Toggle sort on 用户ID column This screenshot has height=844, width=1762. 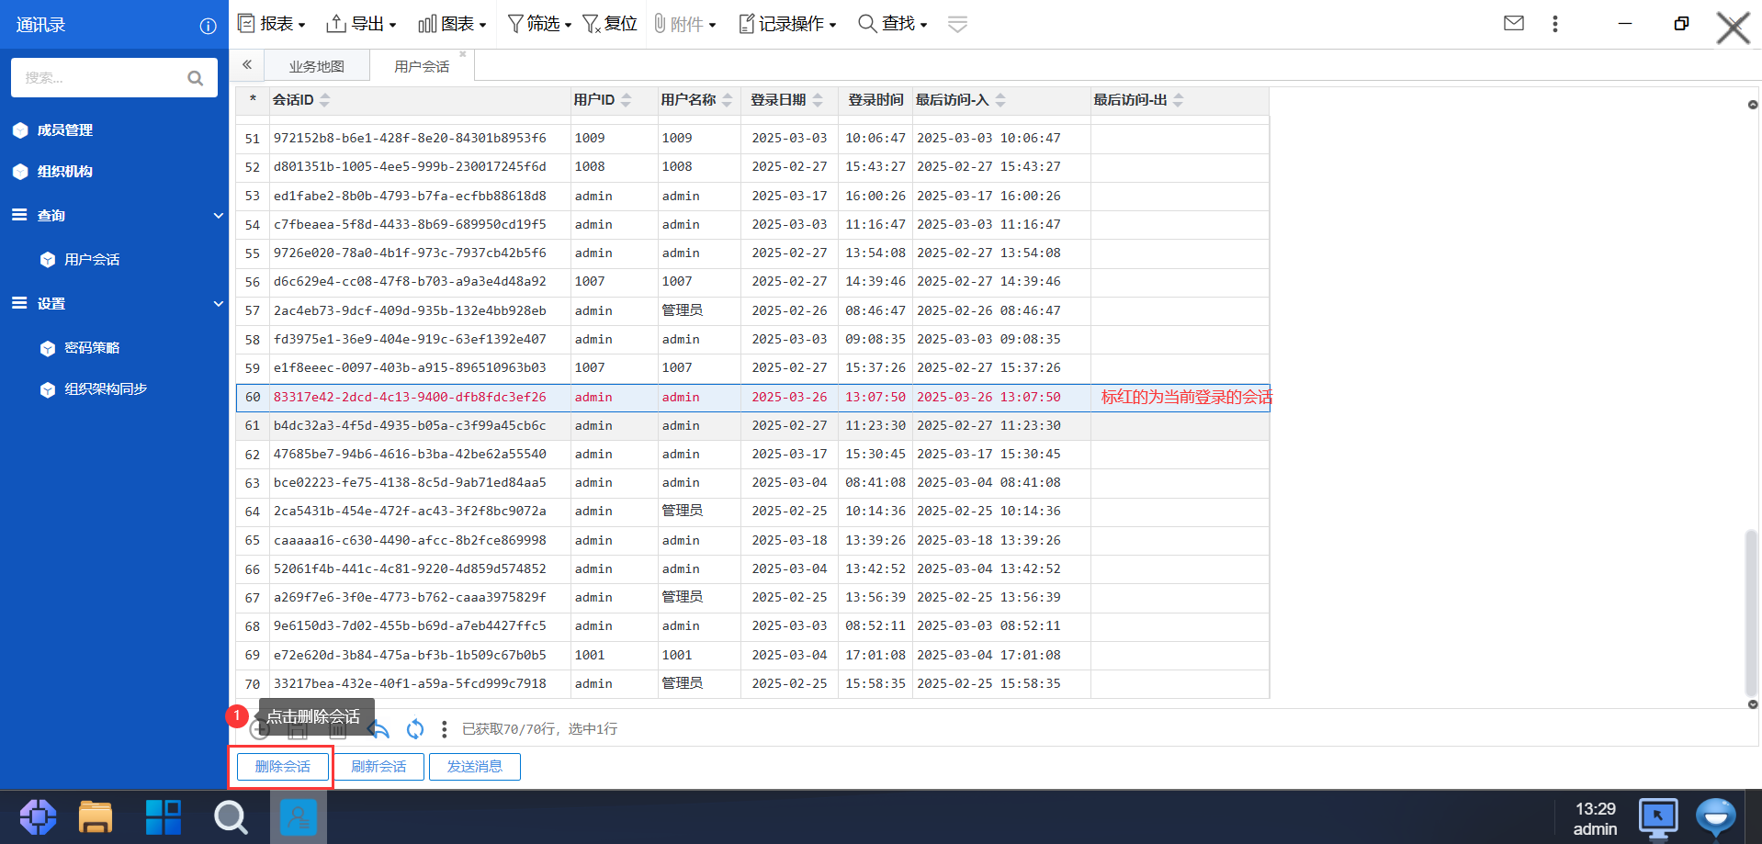(627, 100)
